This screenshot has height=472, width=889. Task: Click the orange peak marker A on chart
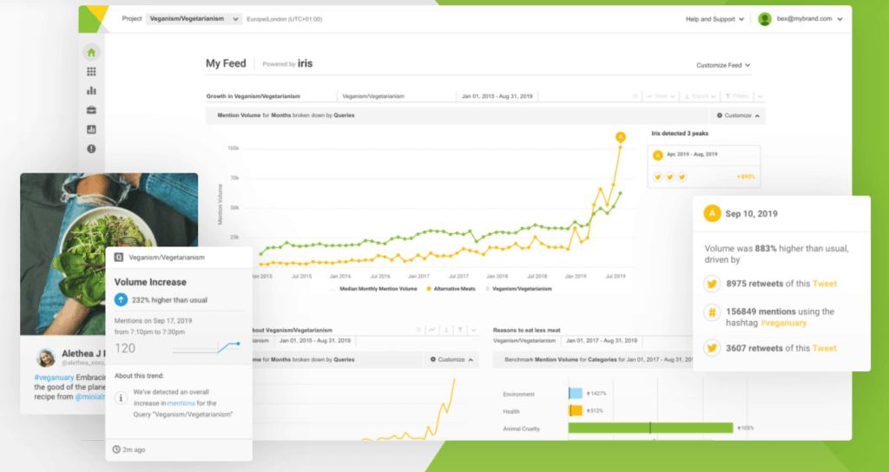(x=620, y=136)
